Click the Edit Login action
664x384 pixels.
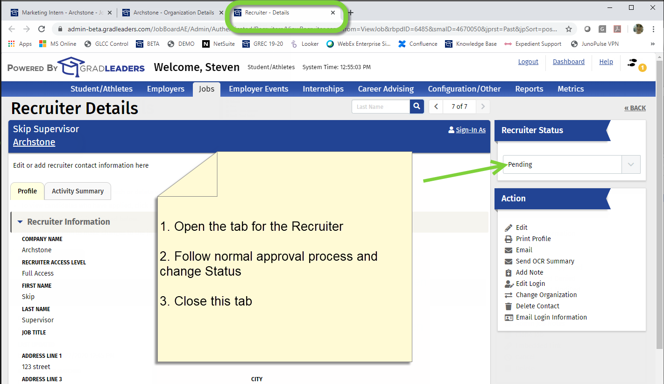[x=525, y=284]
